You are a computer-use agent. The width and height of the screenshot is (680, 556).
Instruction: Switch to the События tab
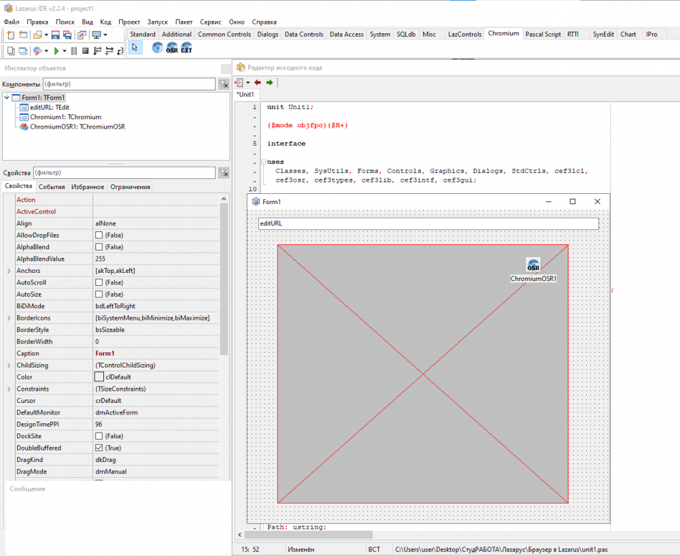pos(52,187)
